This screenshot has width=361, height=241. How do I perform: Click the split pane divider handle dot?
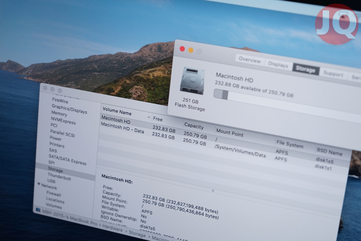pos(213,191)
